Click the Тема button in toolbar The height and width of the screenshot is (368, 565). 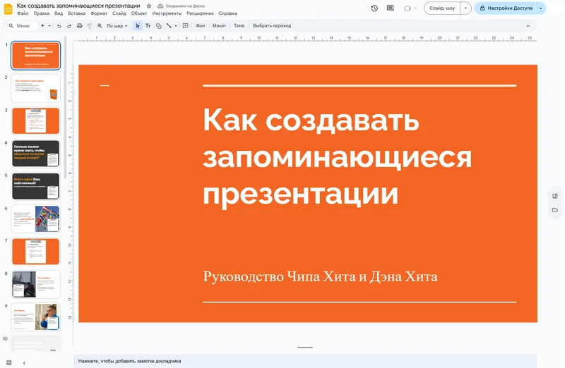pos(239,26)
